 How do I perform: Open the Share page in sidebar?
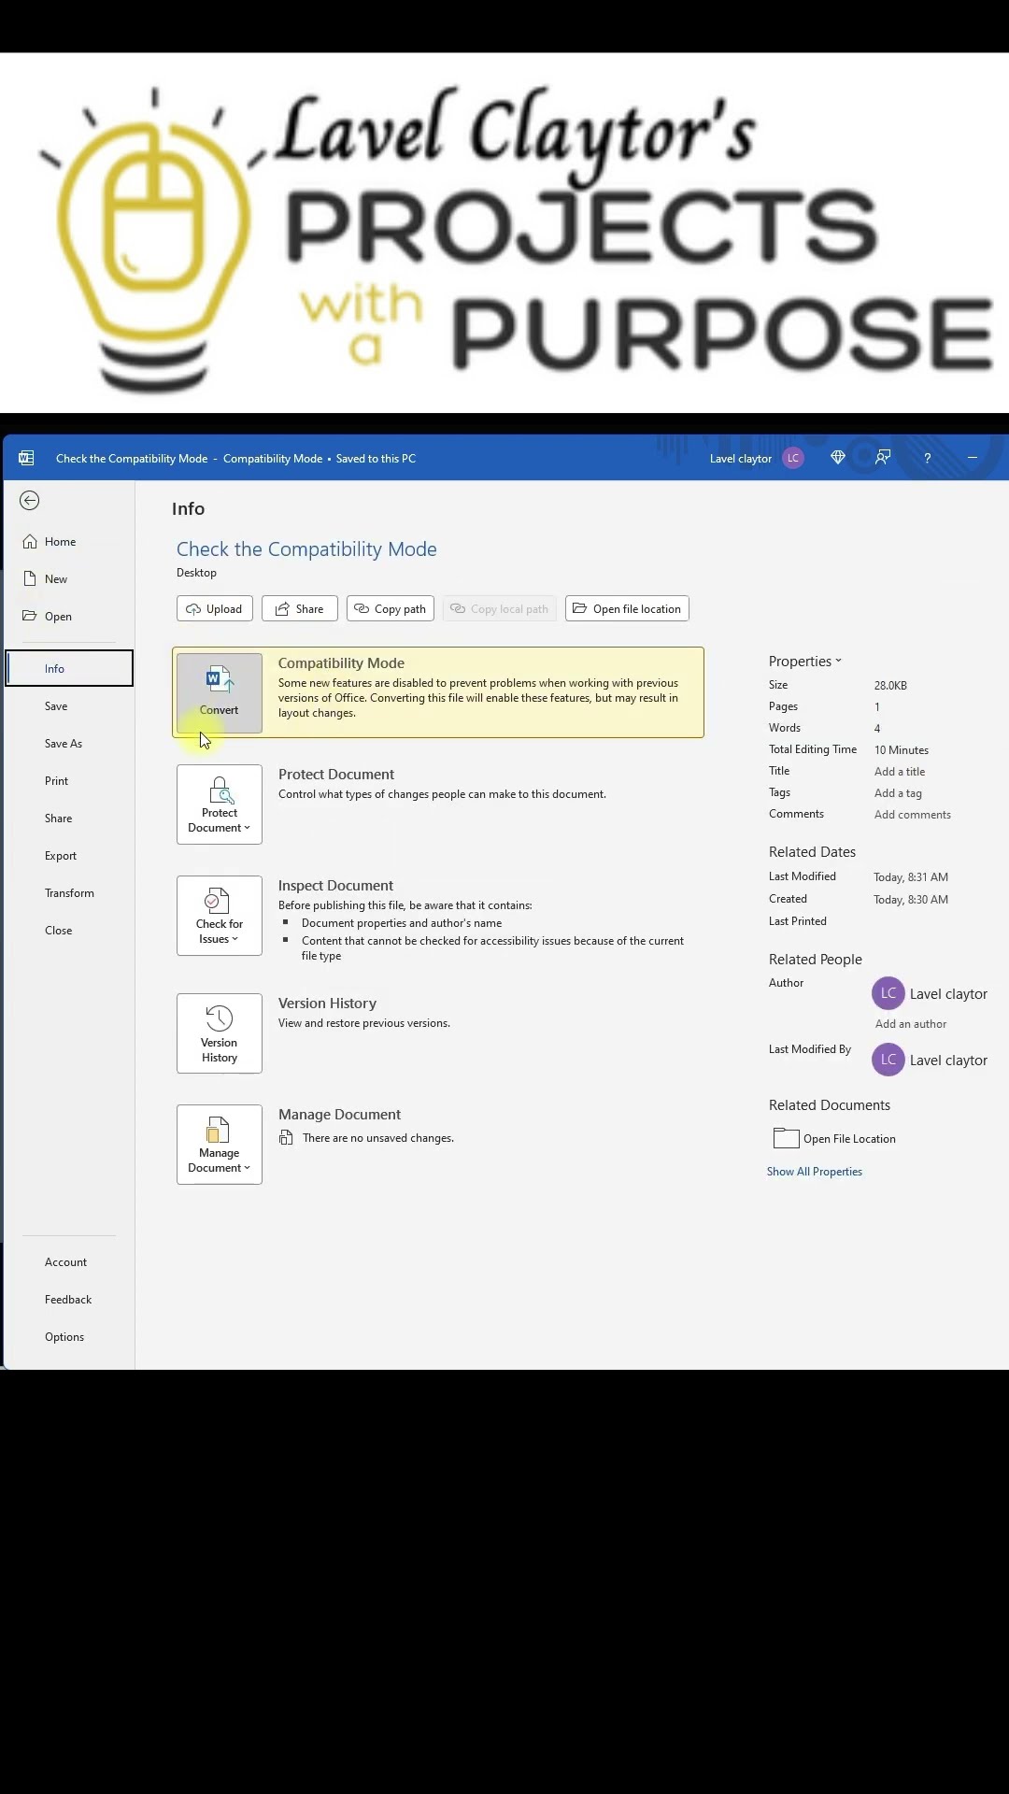pyautogui.click(x=69, y=819)
